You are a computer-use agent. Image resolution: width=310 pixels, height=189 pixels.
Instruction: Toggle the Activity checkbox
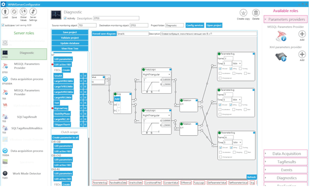(65, 18)
